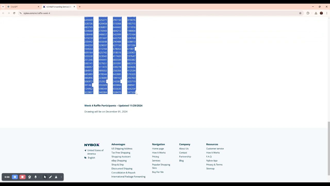Viewport: 330px width, 186px height.
Task: Open the tab search dropdown
Action: point(3,7)
